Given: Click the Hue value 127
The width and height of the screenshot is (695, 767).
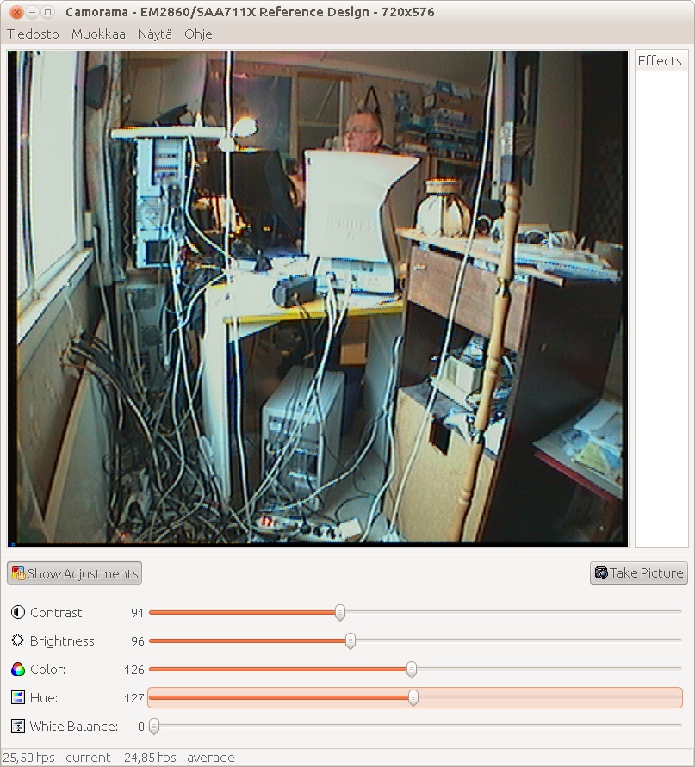Looking at the screenshot, I should (134, 698).
